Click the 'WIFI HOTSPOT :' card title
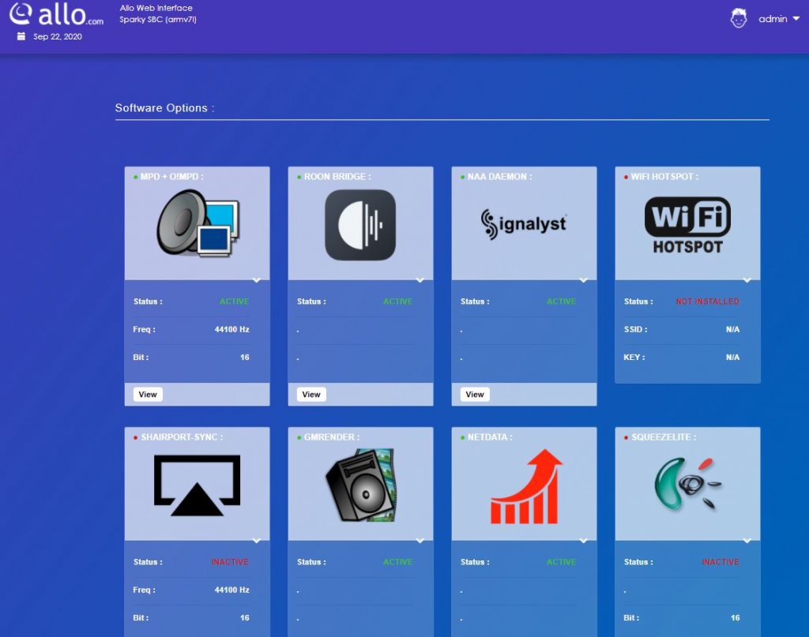This screenshot has height=637, width=809. [664, 177]
